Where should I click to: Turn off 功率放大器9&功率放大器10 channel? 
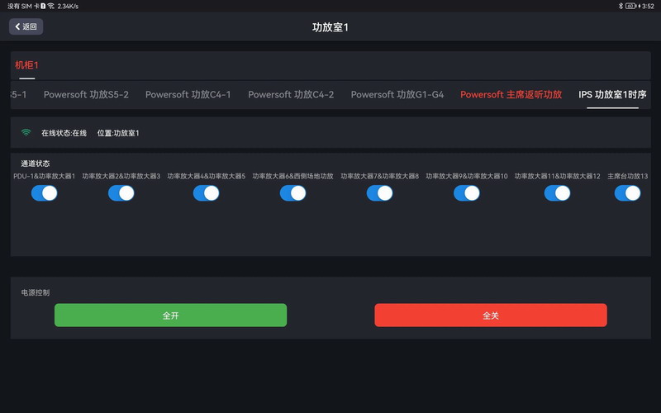pyautogui.click(x=467, y=193)
